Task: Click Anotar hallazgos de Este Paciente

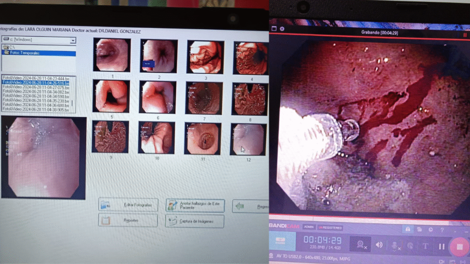Action: click(195, 206)
